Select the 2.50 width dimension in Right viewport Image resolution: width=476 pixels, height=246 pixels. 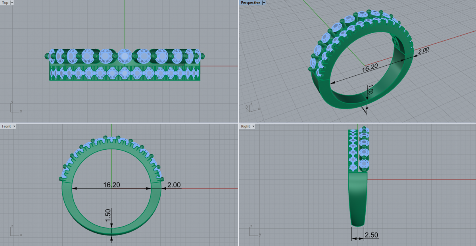(371, 235)
